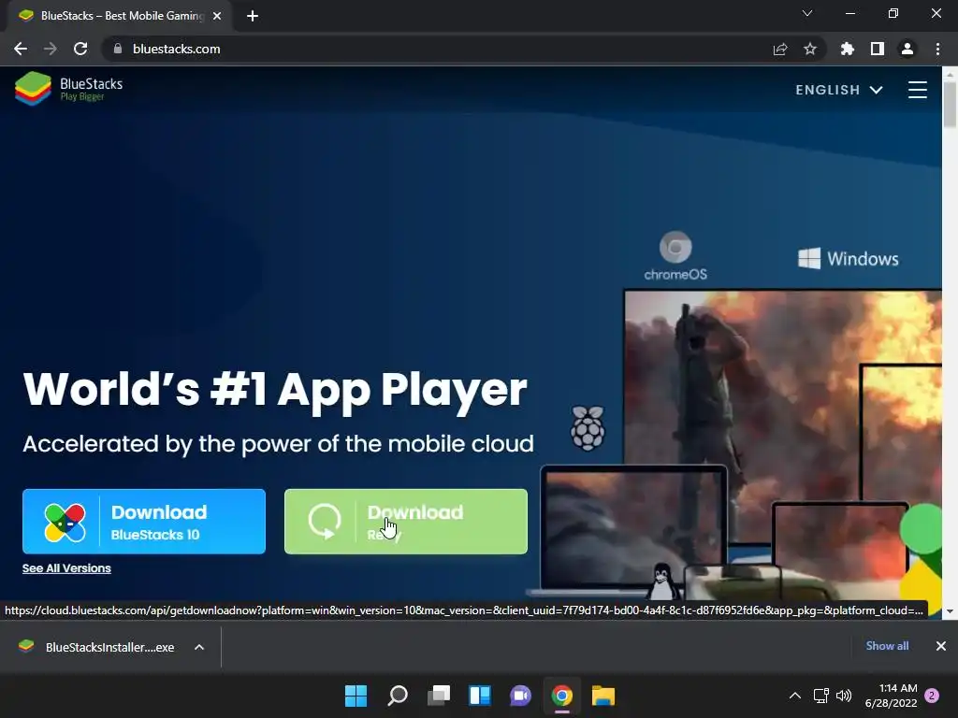Click the Raspberry Pi icon

(x=588, y=428)
